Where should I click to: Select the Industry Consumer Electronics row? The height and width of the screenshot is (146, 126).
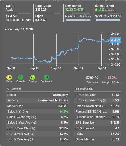(x=38, y=100)
